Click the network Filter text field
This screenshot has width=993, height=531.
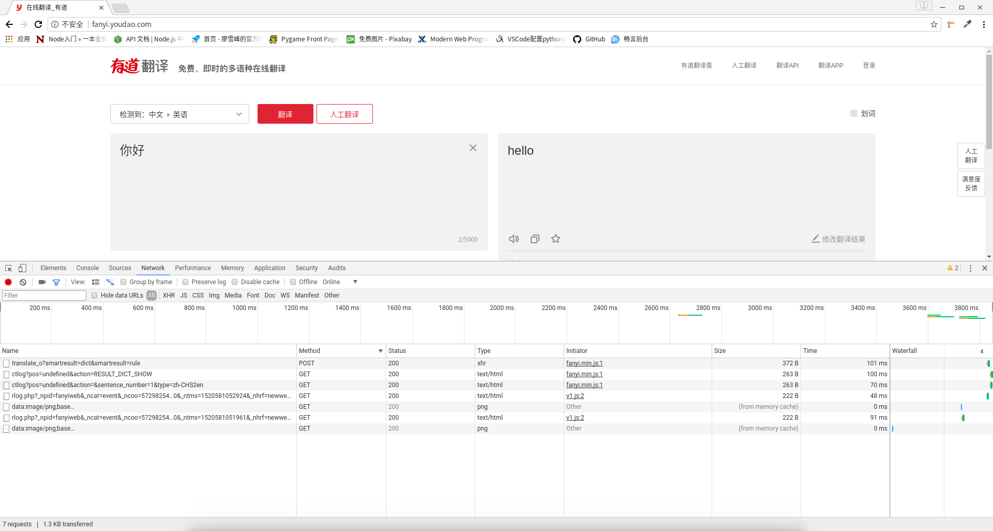click(44, 296)
